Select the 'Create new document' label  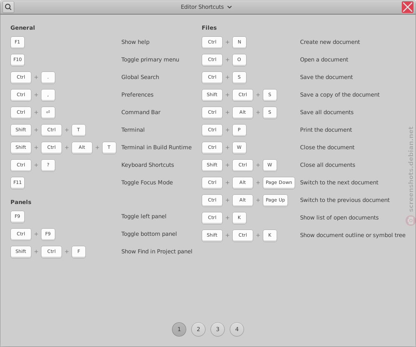(x=330, y=42)
